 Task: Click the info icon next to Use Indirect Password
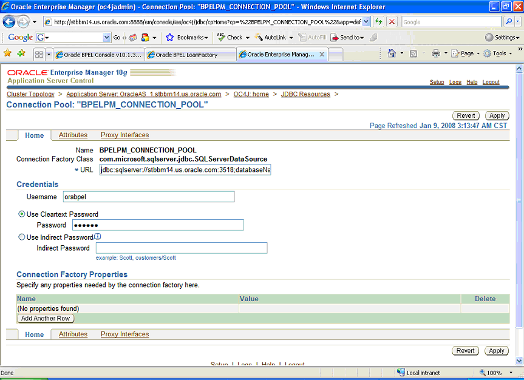pos(98,236)
